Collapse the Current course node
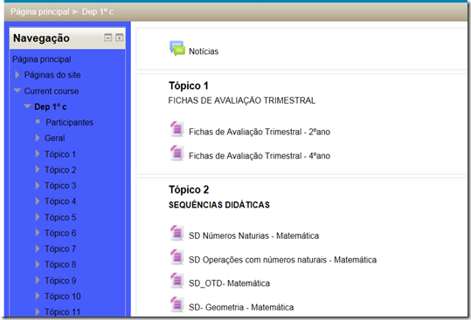Screen dimensions: 471x320 coord(17,91)
